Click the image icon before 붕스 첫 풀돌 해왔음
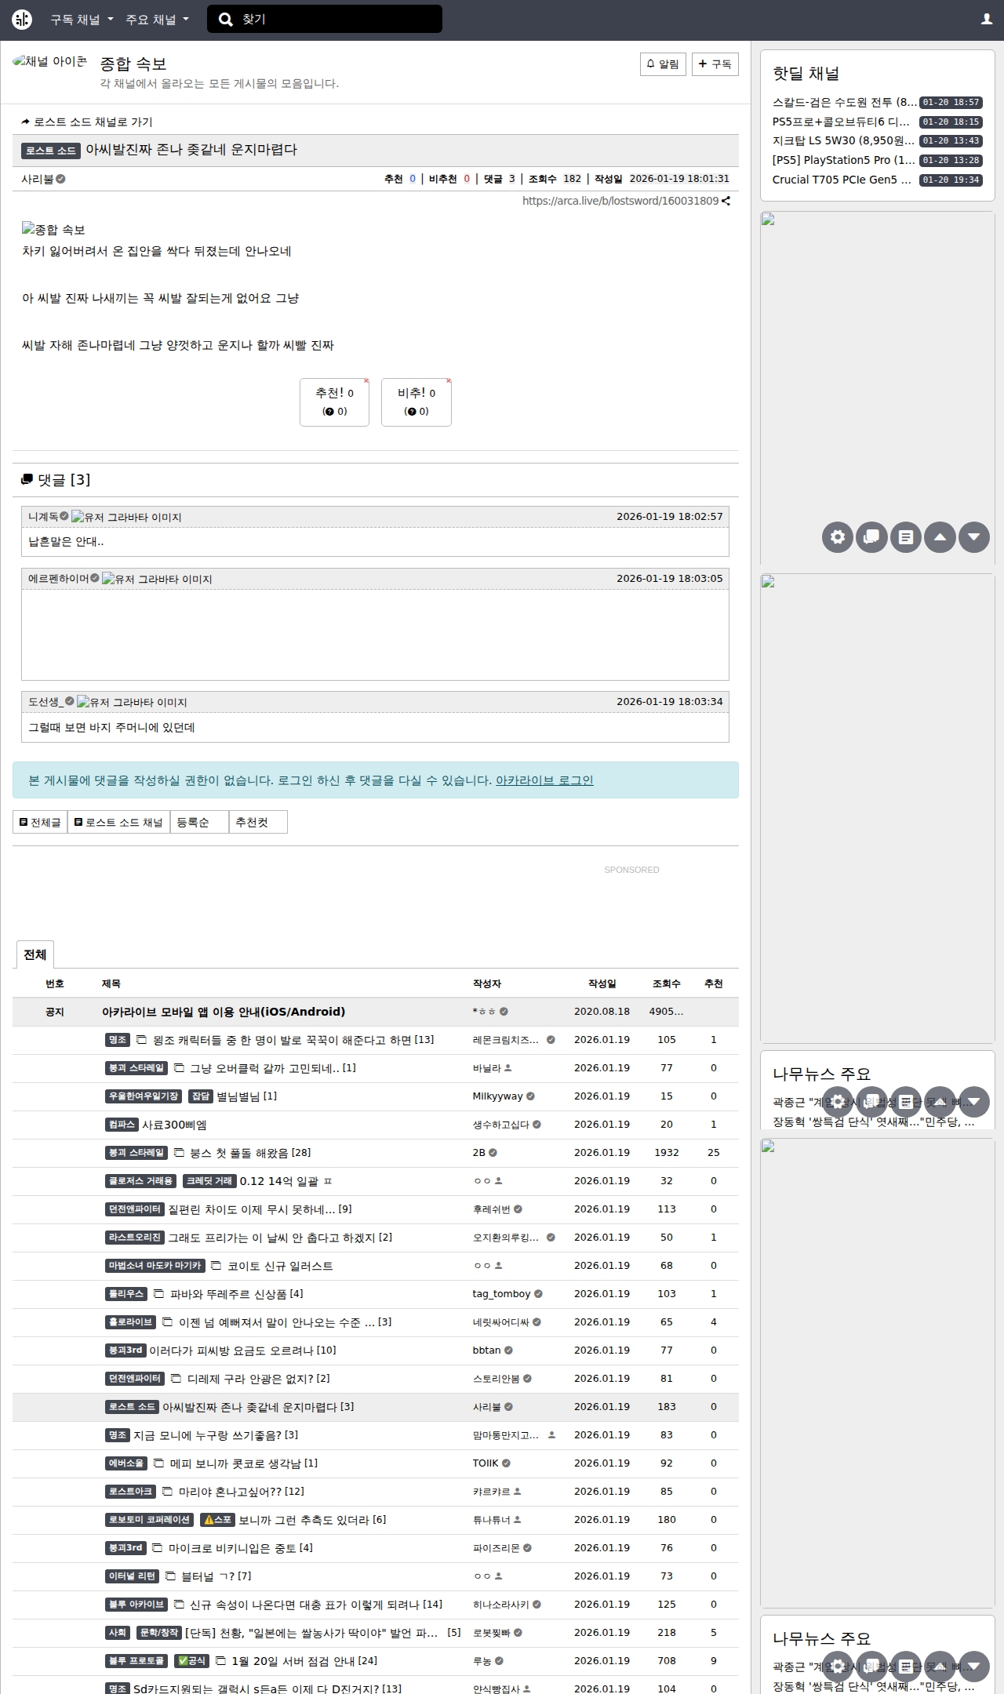The height and width of the screenshot is (1694, 1004). point(179,1153)
